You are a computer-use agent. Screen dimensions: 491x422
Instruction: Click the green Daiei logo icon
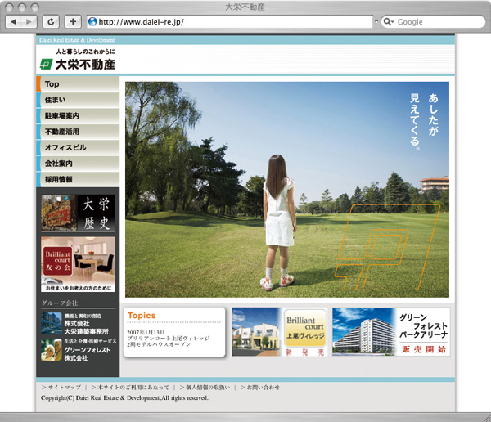(46, 65)
